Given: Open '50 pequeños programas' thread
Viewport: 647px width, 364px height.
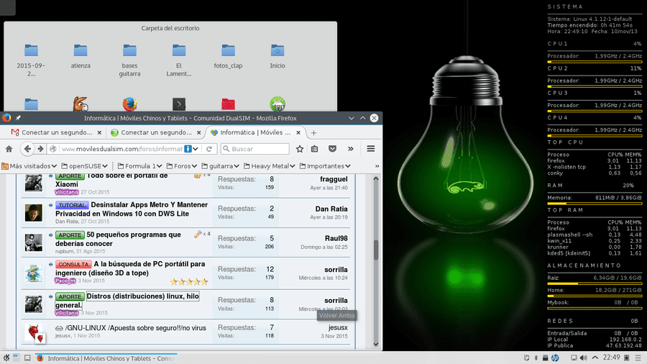Looking at the screenshot, I should (118, 239).
